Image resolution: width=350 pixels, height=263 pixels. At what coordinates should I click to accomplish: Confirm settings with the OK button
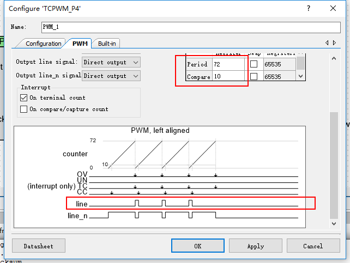pos(197,246)
